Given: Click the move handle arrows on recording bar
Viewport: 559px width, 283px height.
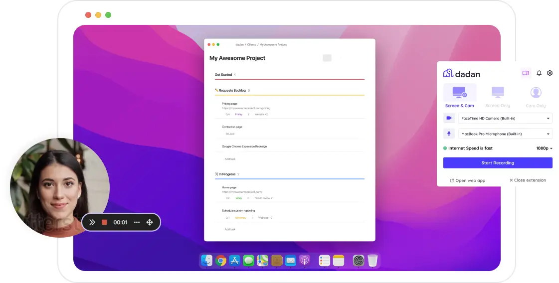Looking at the screenshot, I should coord(150,222).
